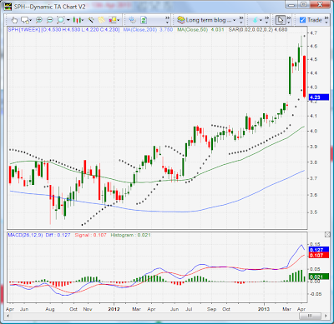Click the SAR indicator label in chart header

coord(258,29)
